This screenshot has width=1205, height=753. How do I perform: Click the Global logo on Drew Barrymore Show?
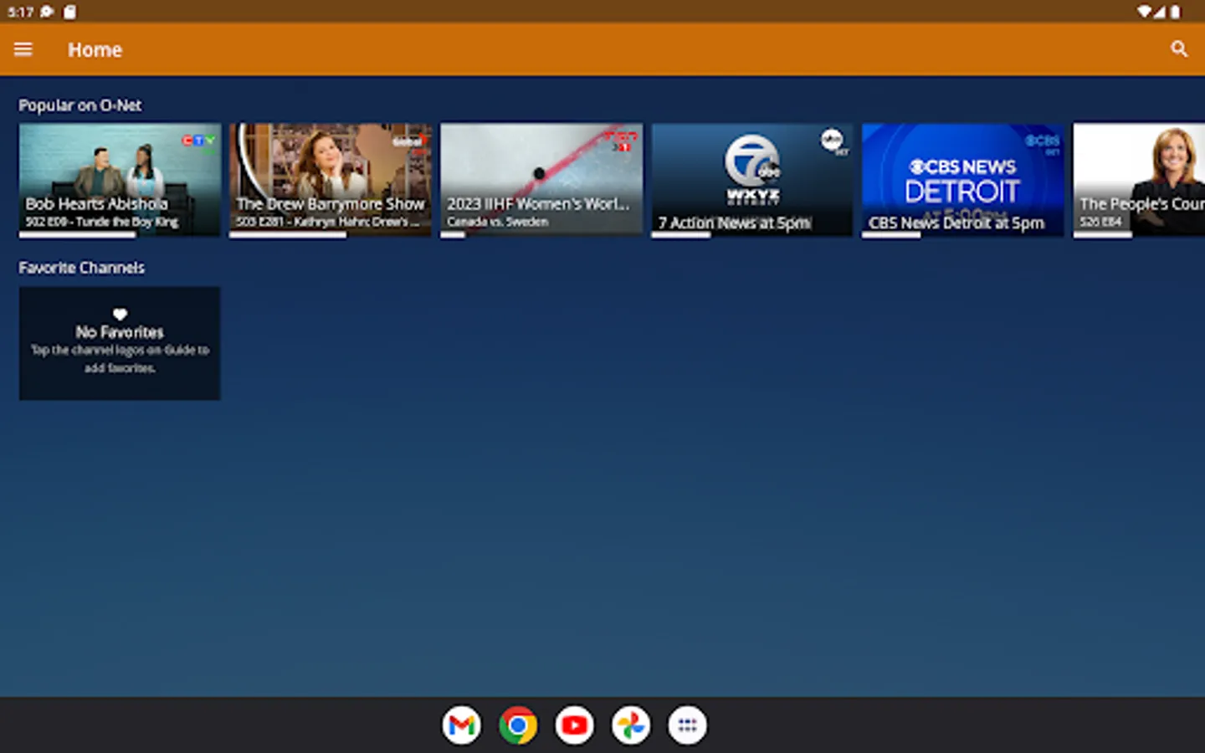pos(409,141)
